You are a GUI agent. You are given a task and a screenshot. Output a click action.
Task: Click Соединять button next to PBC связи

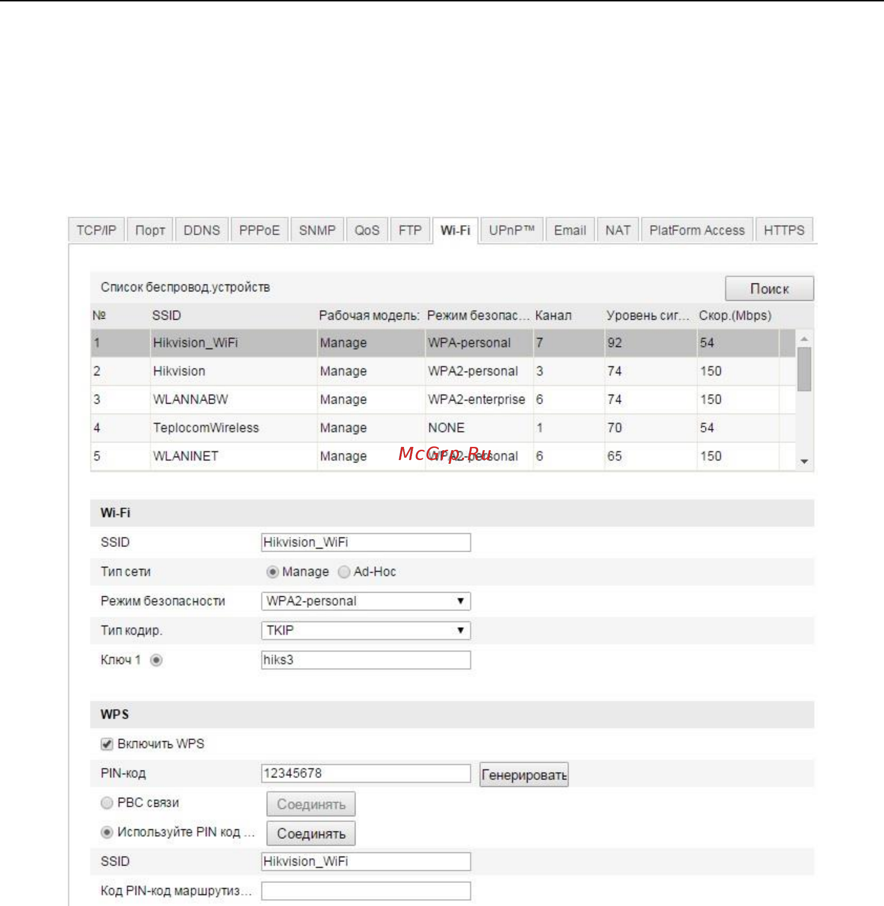pyautogui.click(x=311, y=804)
